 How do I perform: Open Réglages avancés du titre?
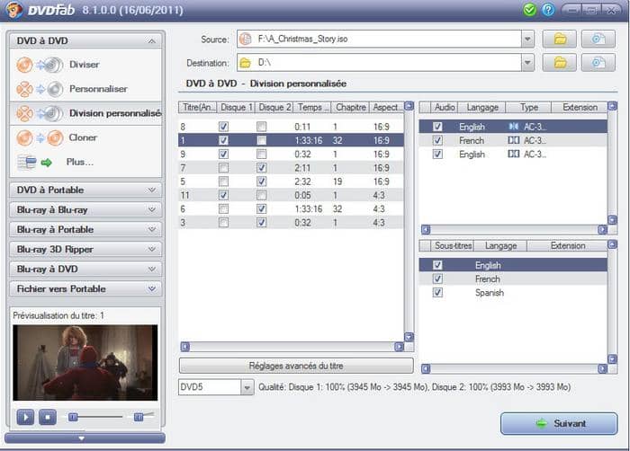296,366
